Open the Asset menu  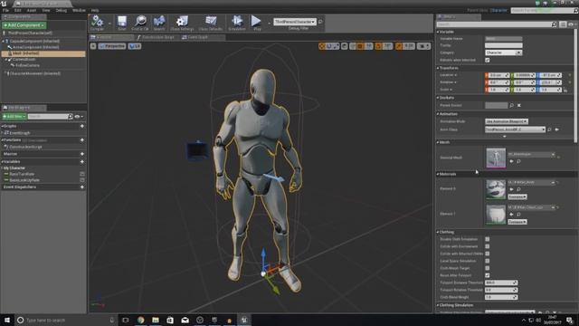coord(32,10)
